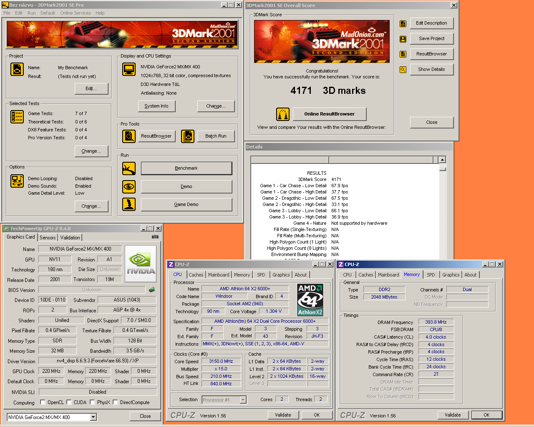534x427 pixels.
Task: Open the Help menu in 3DMark2001
Action: [100, 13]
